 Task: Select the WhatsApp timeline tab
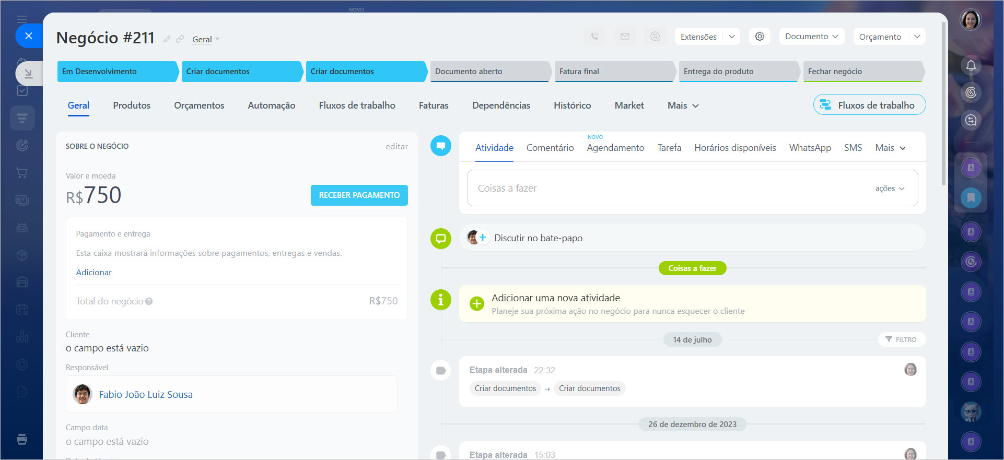click(810, 148)
